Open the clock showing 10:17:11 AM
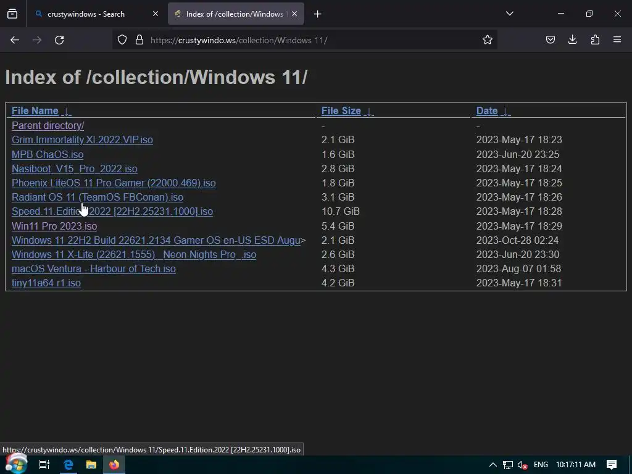Viewport: 632px width, 474px height. coord(576,465)
